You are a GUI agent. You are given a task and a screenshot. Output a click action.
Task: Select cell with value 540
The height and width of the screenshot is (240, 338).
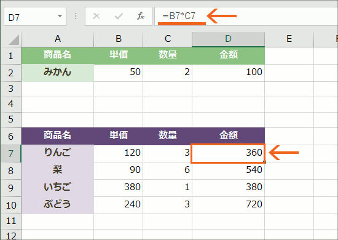click(228, 170)
